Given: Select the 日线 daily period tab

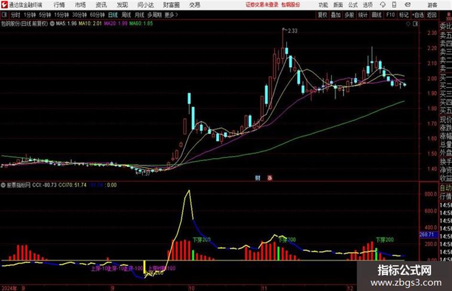Looking at the screenshot, I should click(113, 15).
